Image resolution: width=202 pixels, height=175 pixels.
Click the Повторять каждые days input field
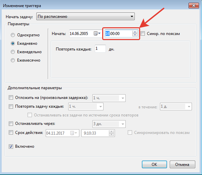100,48
